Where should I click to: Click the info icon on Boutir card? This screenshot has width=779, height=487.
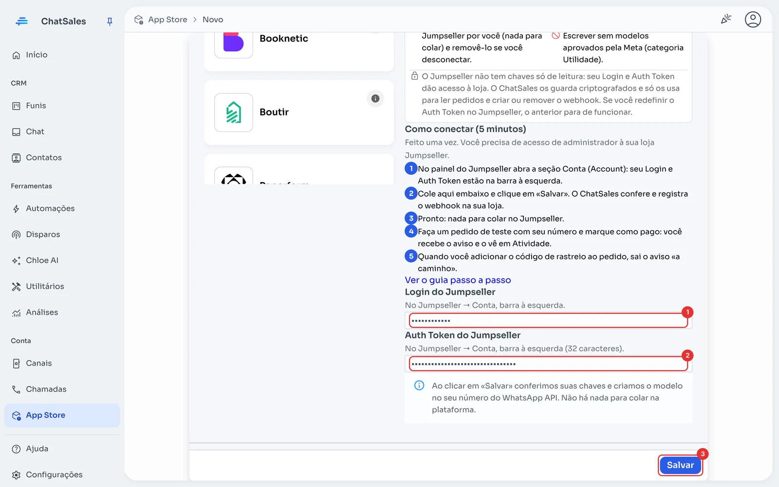point(375,98)
